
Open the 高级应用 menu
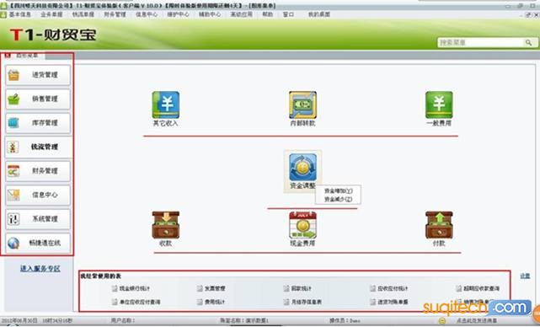[241, 14]
